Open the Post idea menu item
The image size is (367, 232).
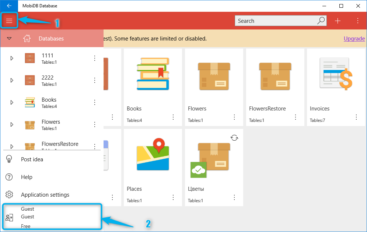[52, 159]
